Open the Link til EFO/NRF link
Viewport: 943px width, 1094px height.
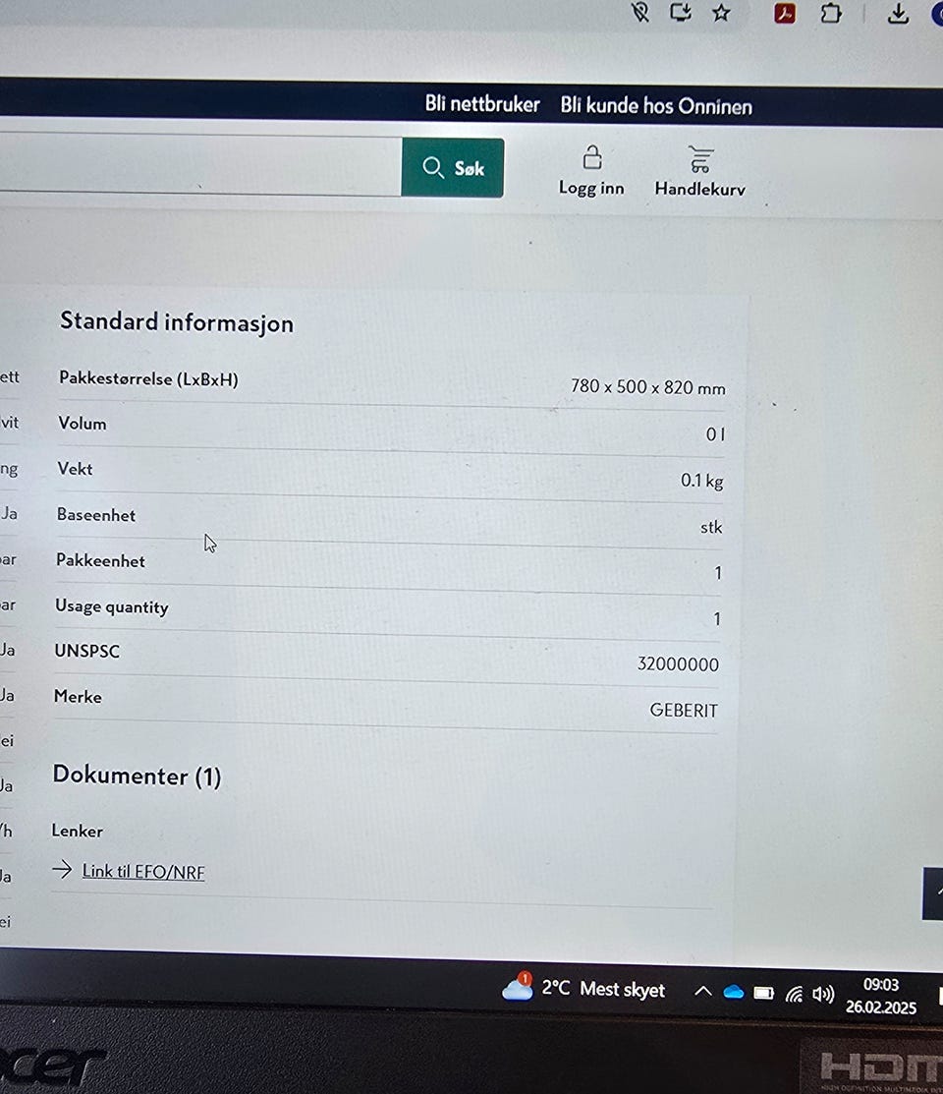coord(143,872)
